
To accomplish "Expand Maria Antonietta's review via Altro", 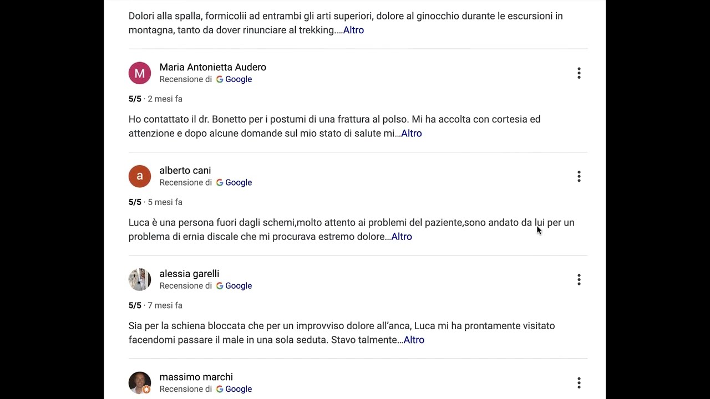I will tap(411, 134).
